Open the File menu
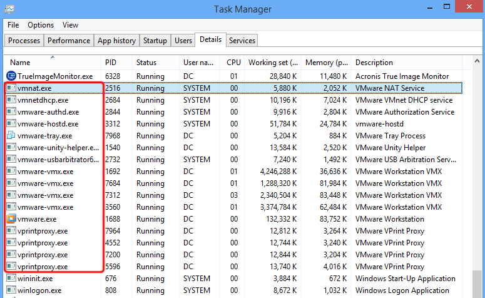The image size is (485, 298). [13, 25]
